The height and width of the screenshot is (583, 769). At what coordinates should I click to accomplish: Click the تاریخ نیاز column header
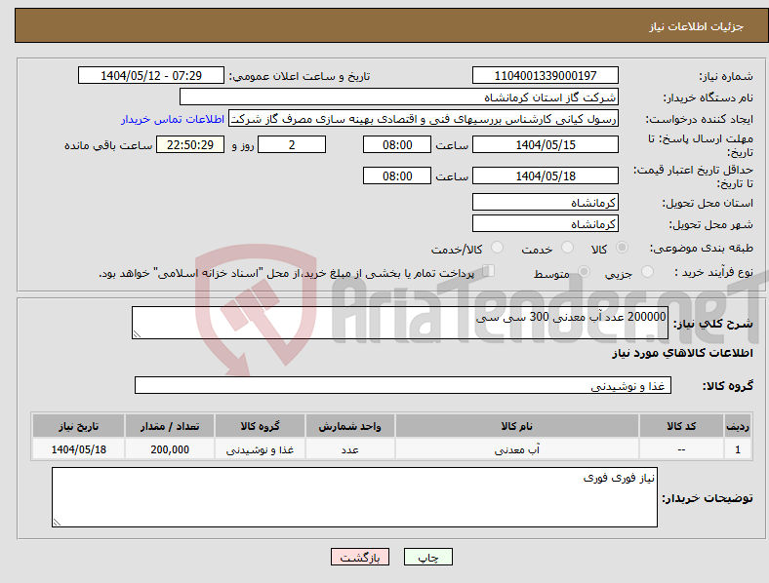(x=78, y=426)
